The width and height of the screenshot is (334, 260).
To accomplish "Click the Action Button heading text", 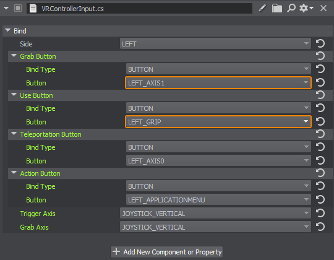I will [40, 173].
